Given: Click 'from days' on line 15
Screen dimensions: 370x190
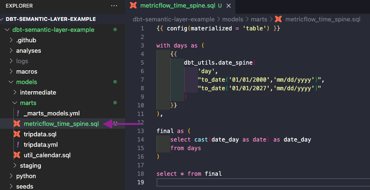Looking at the screenshot, I should click(x=185, y=148).
